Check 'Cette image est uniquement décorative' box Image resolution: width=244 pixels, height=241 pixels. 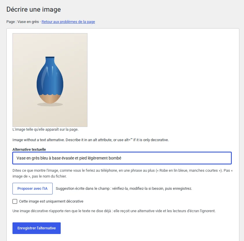[15, 201]
